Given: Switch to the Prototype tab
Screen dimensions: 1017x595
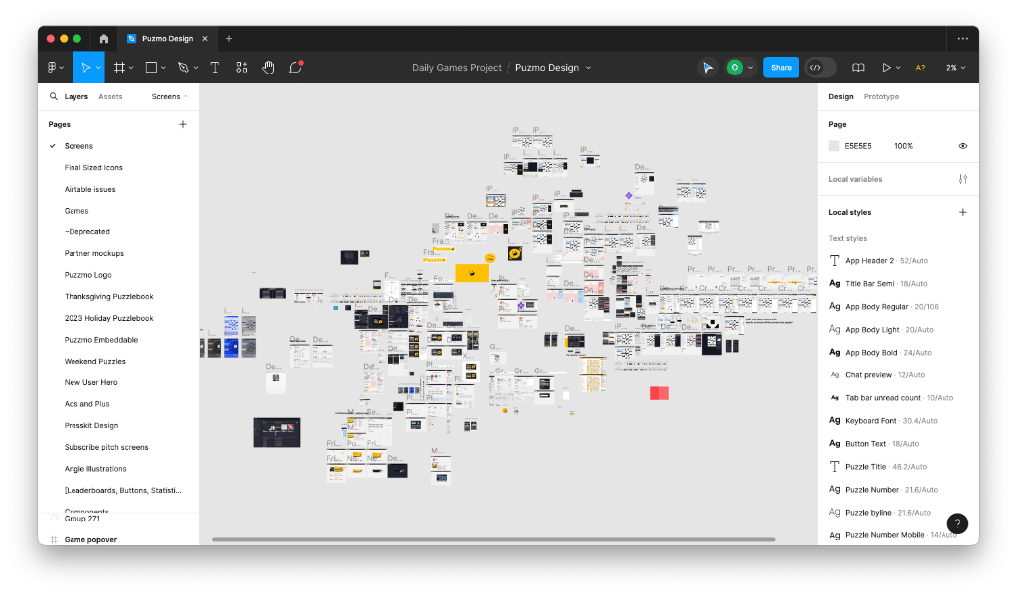Looking at the screenshot, I should 881,96.
